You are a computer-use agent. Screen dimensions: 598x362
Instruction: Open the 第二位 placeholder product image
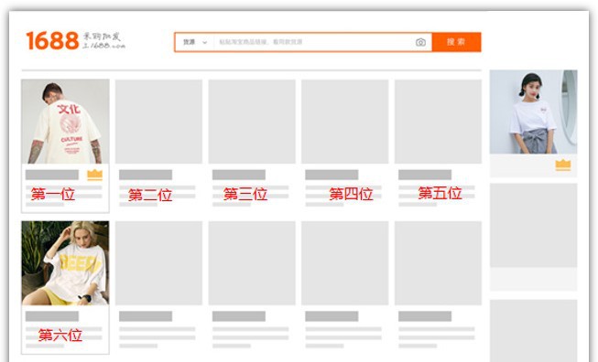(x=158, y=122)
